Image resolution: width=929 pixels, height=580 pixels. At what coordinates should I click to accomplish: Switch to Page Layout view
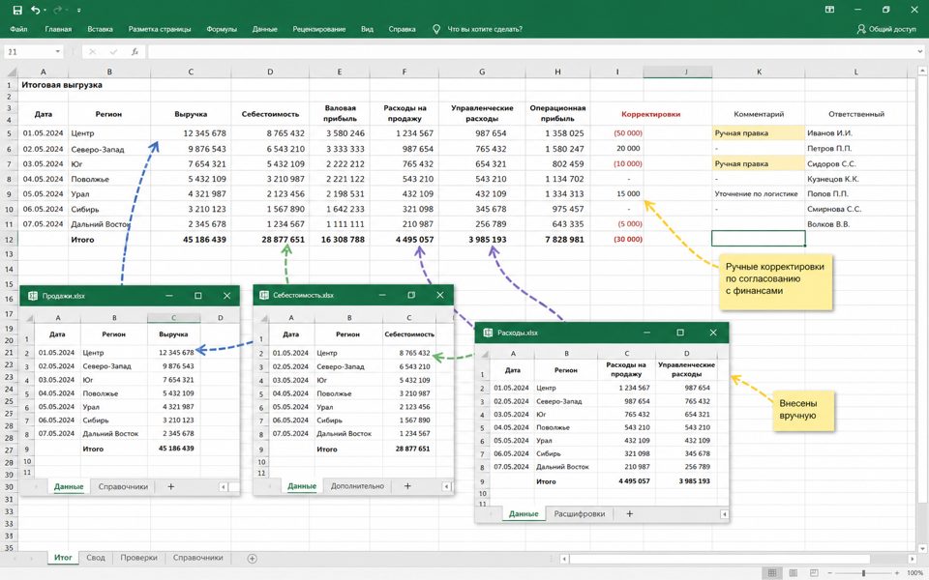(x=793, y=573)
